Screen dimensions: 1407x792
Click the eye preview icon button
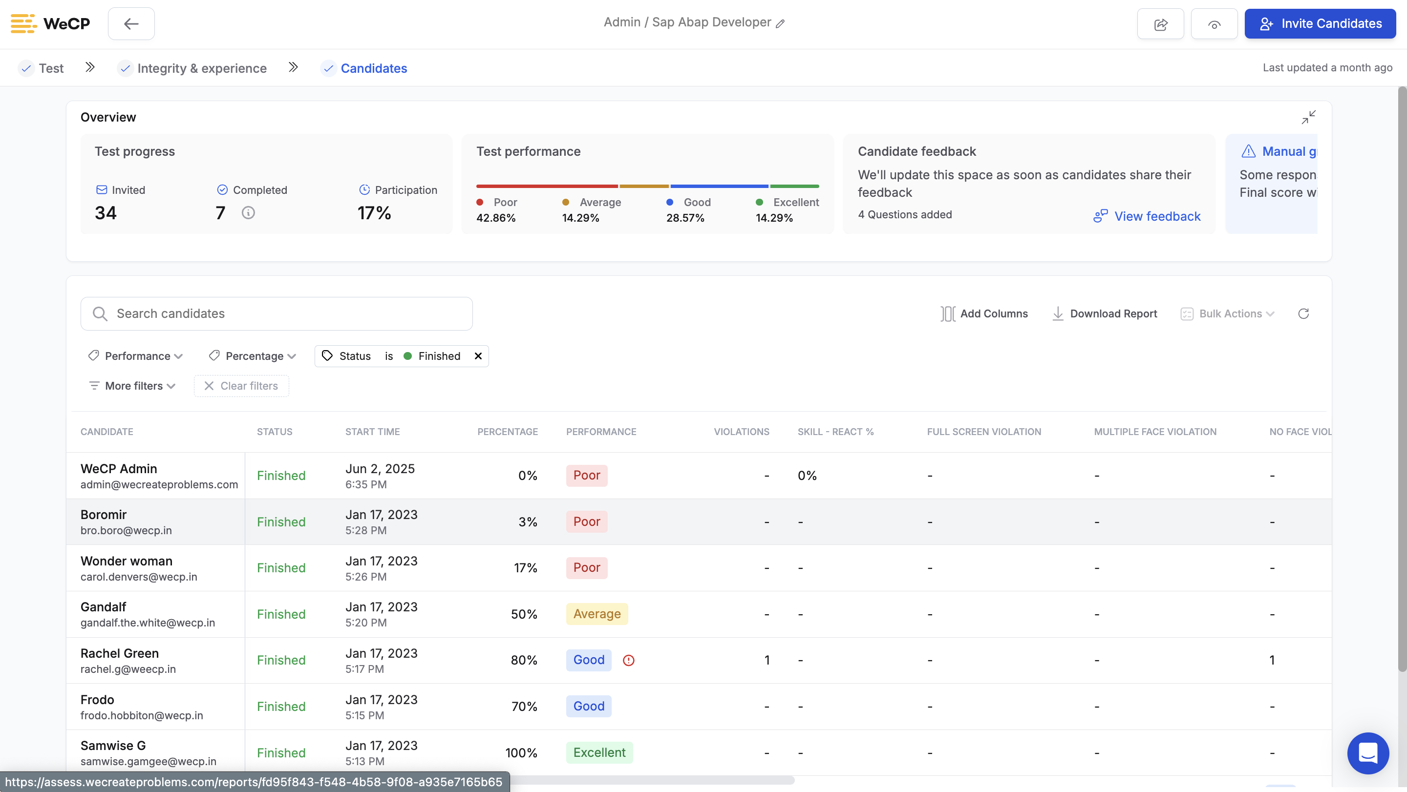(1214, 24)
